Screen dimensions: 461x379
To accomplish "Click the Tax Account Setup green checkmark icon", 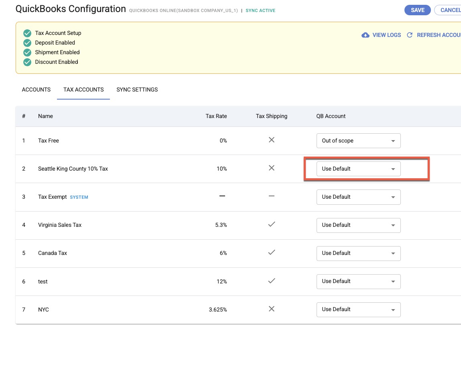I will pyautogui.click(x=27, y=33).
